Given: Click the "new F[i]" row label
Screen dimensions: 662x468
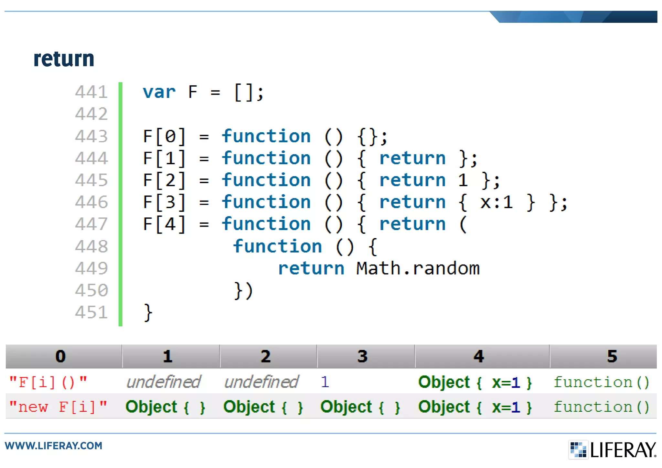Looking at the screenshot, I should coord(58,407).
